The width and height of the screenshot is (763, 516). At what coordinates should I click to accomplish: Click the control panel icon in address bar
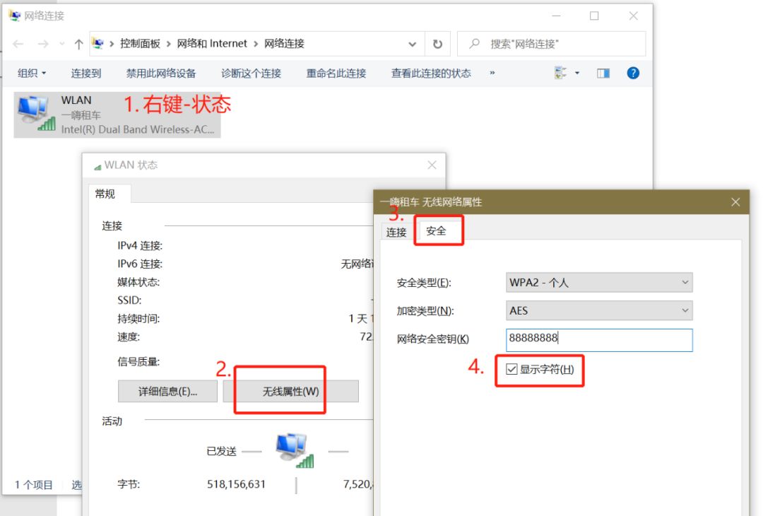point(97,44)
